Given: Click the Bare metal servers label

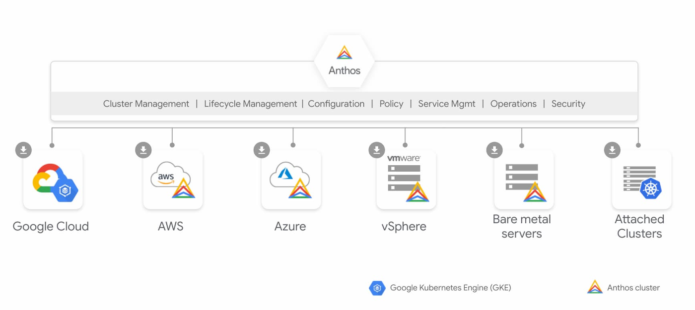Looking at the screenshot, I should coord(521,226).
